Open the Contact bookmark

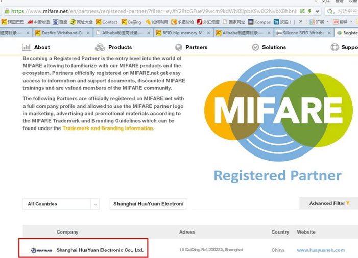[x=107, y=22]
